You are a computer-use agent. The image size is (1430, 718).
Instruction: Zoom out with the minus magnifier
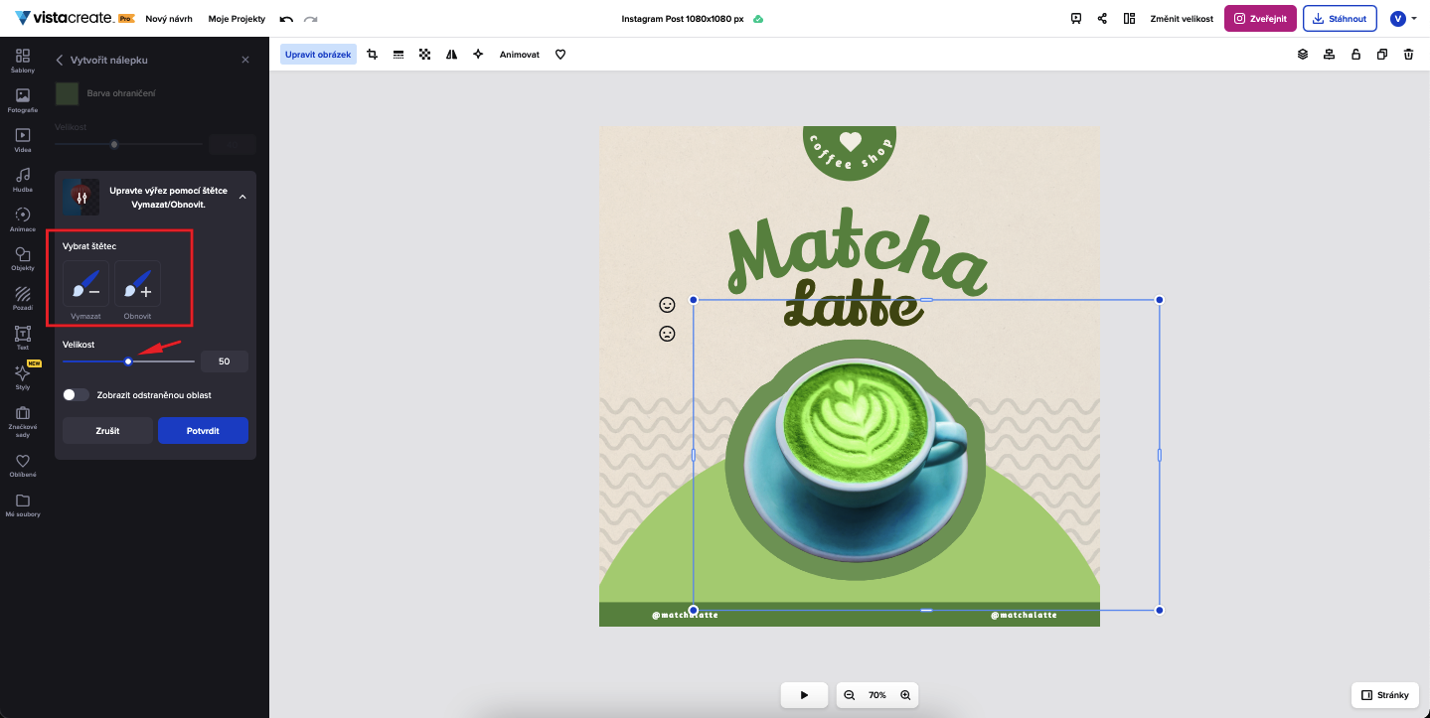point(850,695)
